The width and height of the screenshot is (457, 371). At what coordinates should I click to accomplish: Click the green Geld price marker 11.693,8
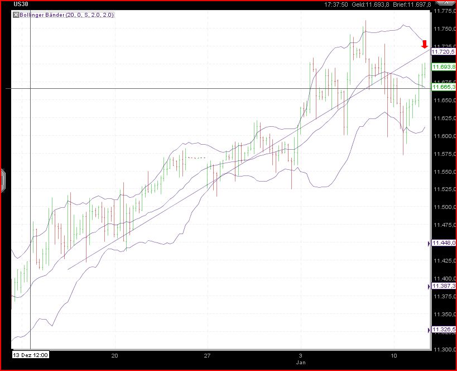point(444,66)
